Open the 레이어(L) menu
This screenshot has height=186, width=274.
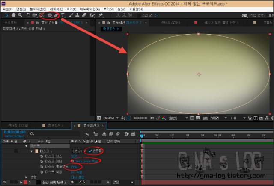pos(56,9)
